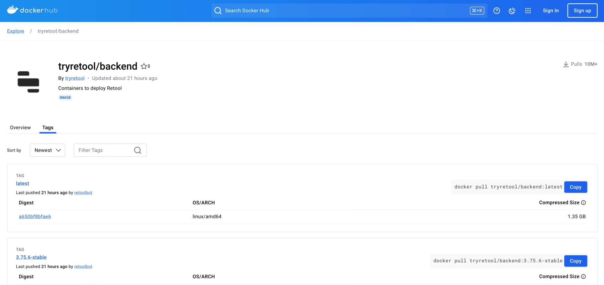Click the Pulls download icon
Image resolution: width=604 pixels, height=285 pixels.
[x=566, y=64]
